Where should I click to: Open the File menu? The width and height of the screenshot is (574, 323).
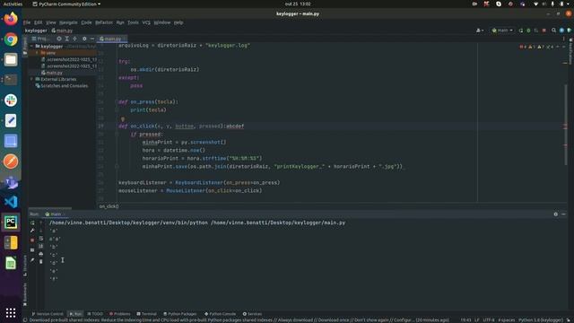(27, 22)
